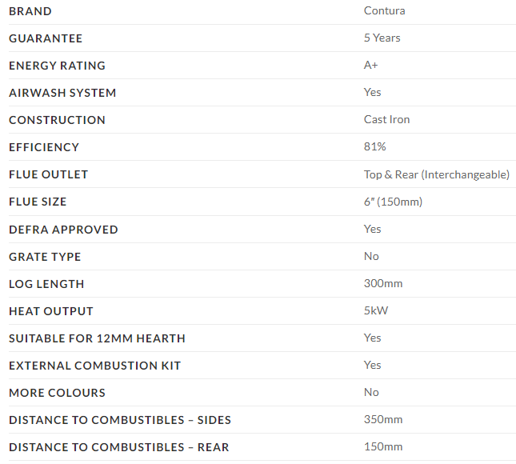Viewport: 516px width, 464px height.
Task: Select the AIRWASH SYSTEM label
Action: click(62, 93)
